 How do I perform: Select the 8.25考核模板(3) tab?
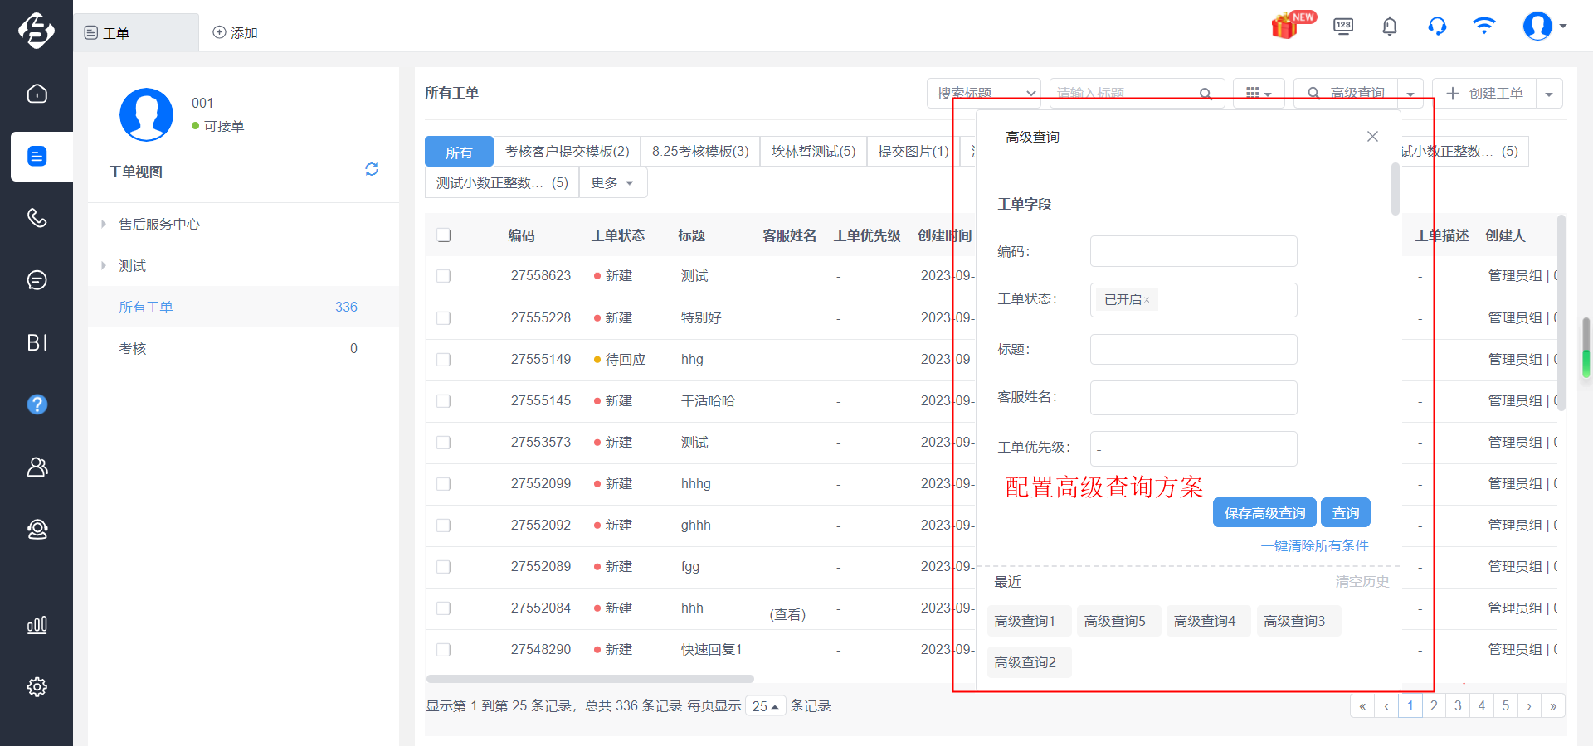point(700,152)
